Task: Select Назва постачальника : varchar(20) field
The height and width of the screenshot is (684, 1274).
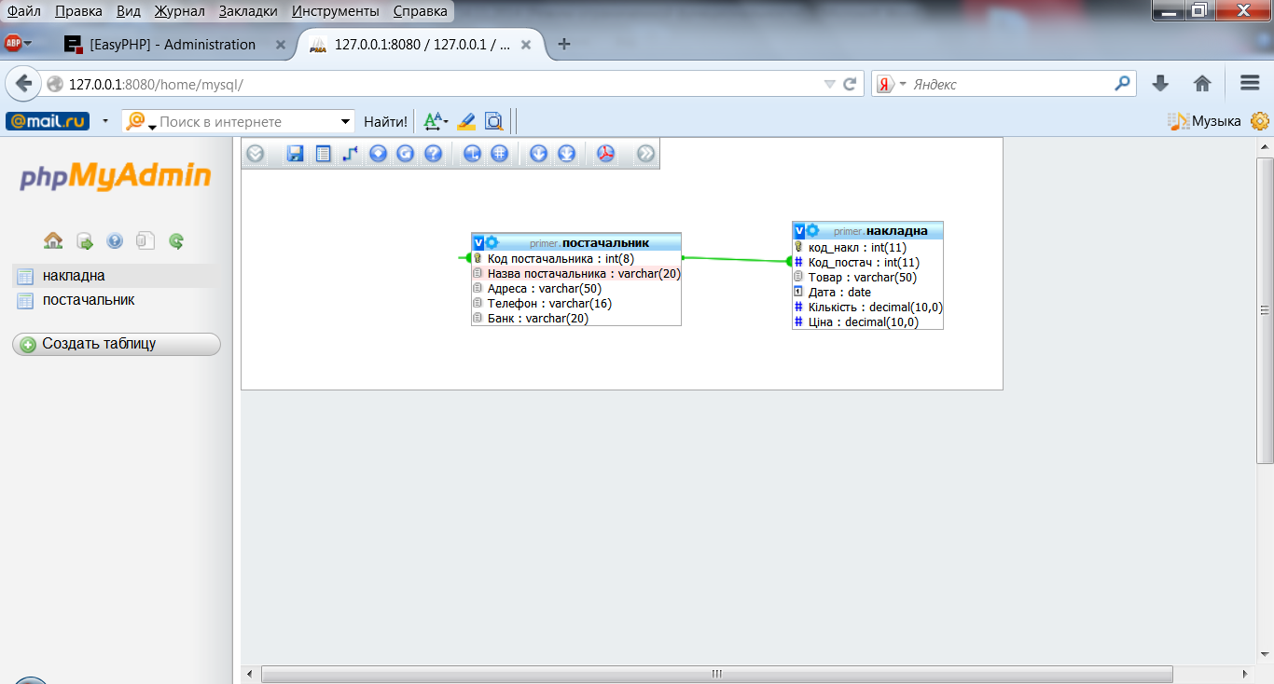Action: pos(576,273)
